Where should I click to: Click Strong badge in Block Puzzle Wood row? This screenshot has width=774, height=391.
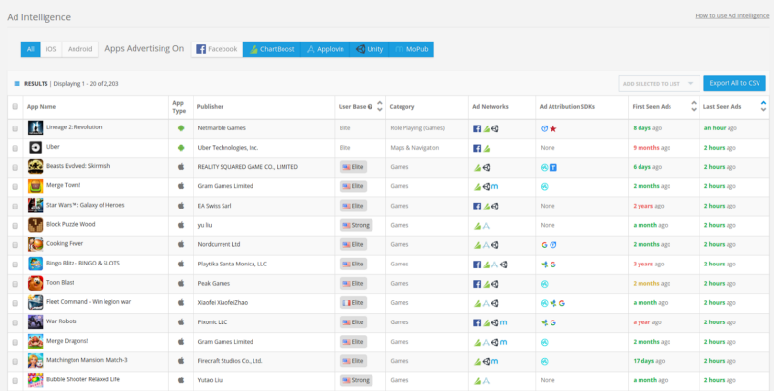[356, 225]
